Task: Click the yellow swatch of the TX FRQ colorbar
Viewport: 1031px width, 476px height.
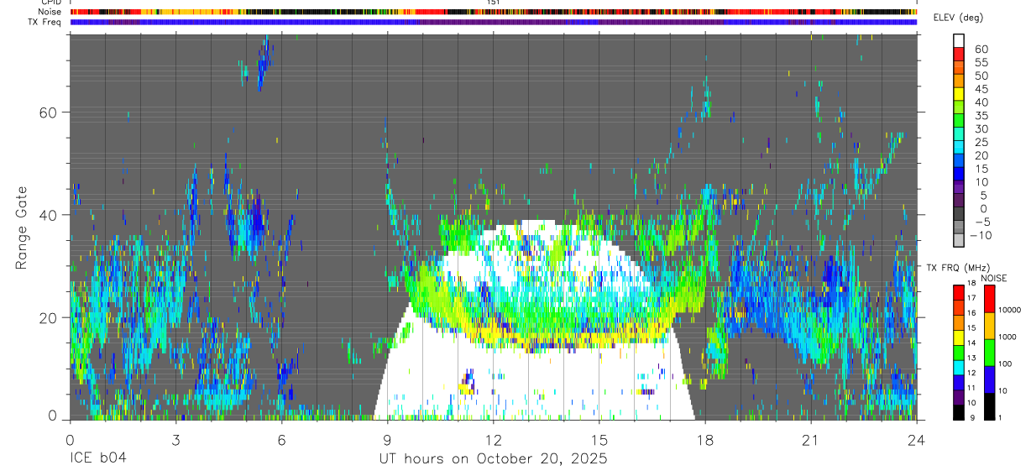Action: [x=959, y=337]
